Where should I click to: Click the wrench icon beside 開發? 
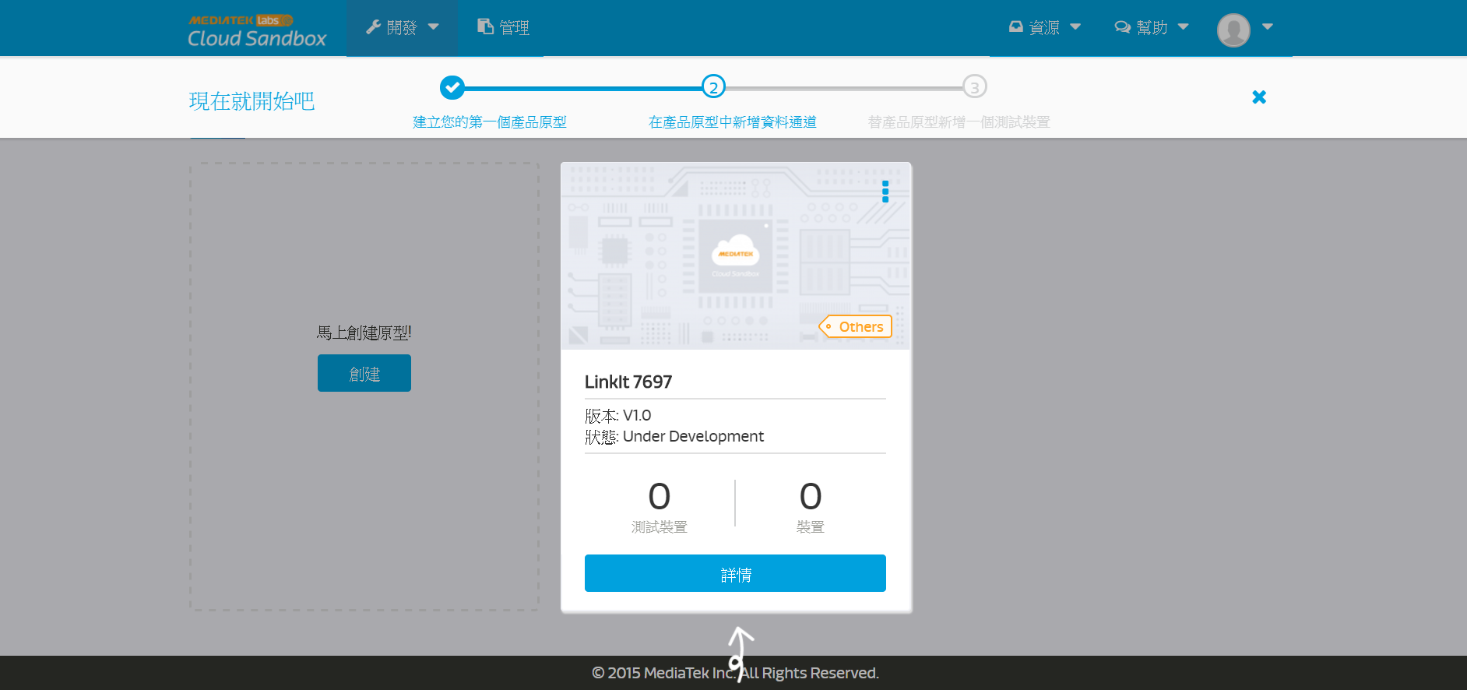[374, 27]
